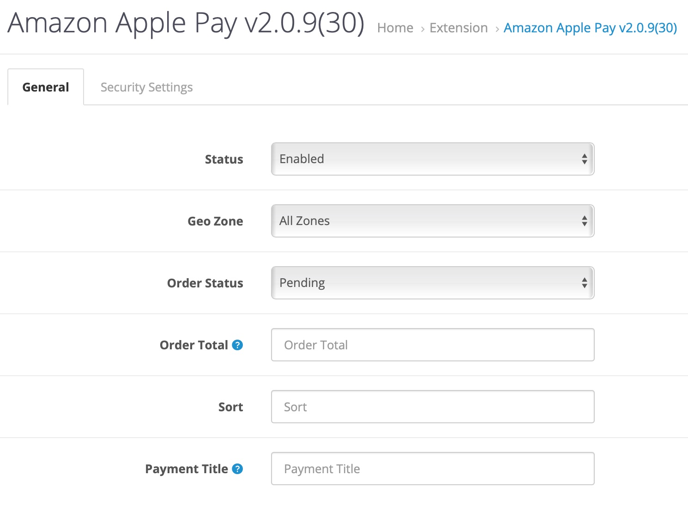Screen dimensions: 688x512
Task: Click the Payment Title field label
Action: click(187, 469)
